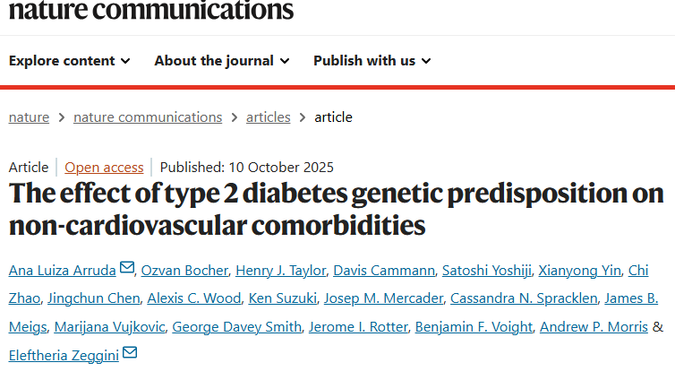Viewport: 675px width, 380px height.
Task: Open Satoshi Yoshiji author details
Action: coord(488,270)
